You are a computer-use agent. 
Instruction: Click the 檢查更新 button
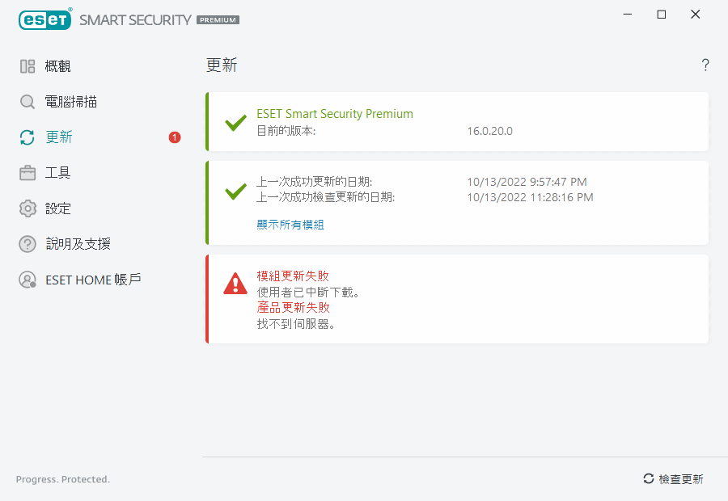(x=673, y=479)
